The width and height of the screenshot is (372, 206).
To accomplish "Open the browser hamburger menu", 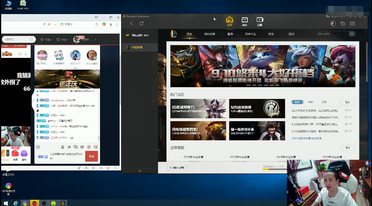I will coord(117,25).
